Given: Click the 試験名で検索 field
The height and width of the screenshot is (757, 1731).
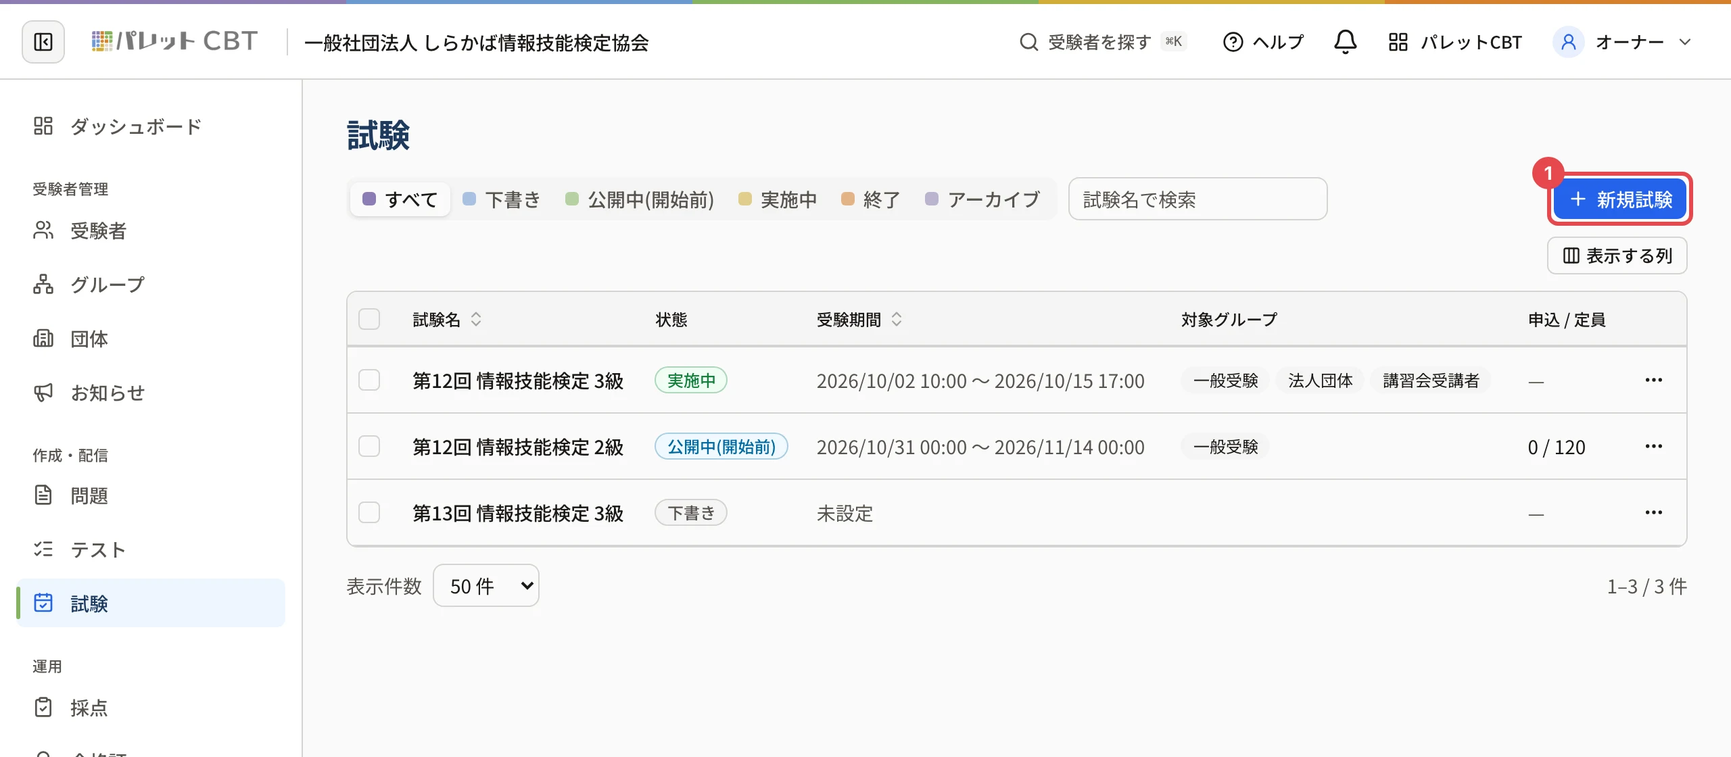Looking at the screenshot, I should pyautogui.click(x=1198, y=199).
